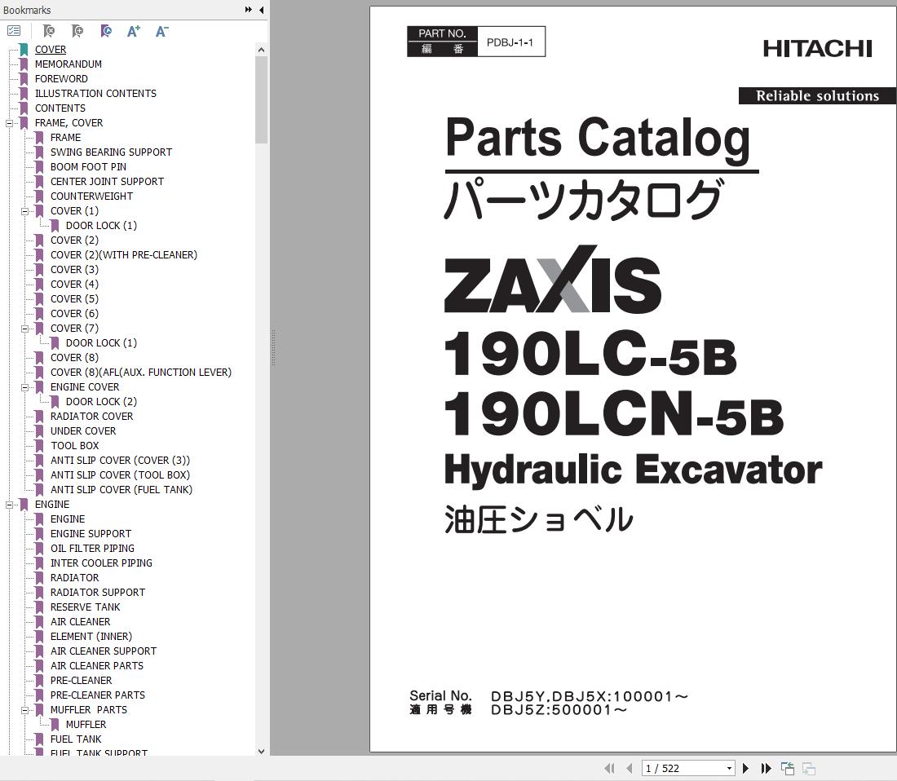Click the expand panel double-arrow icon
897x781 pixels.
pos(248,10)
